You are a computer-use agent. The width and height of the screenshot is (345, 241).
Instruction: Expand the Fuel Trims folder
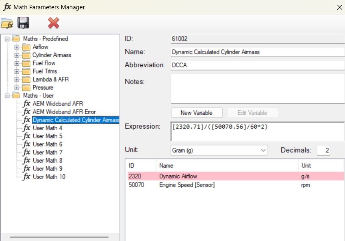click(17, 72)
